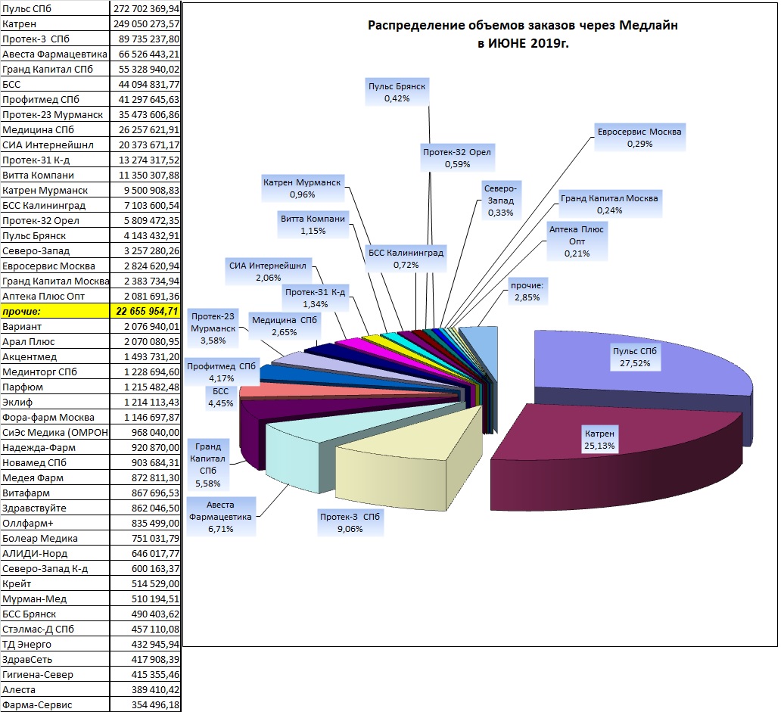Select the 'Арал Плюс' table cell
The image size is (784, 712).
55,341
